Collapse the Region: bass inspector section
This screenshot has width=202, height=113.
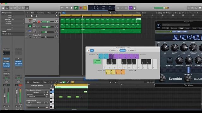pos(2,13)
